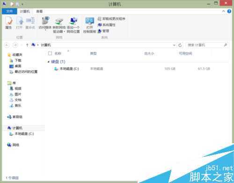Click the search magnifier icon
This screenshot has width=234, height=183.
pyautogui.click(x=226, y=45)
